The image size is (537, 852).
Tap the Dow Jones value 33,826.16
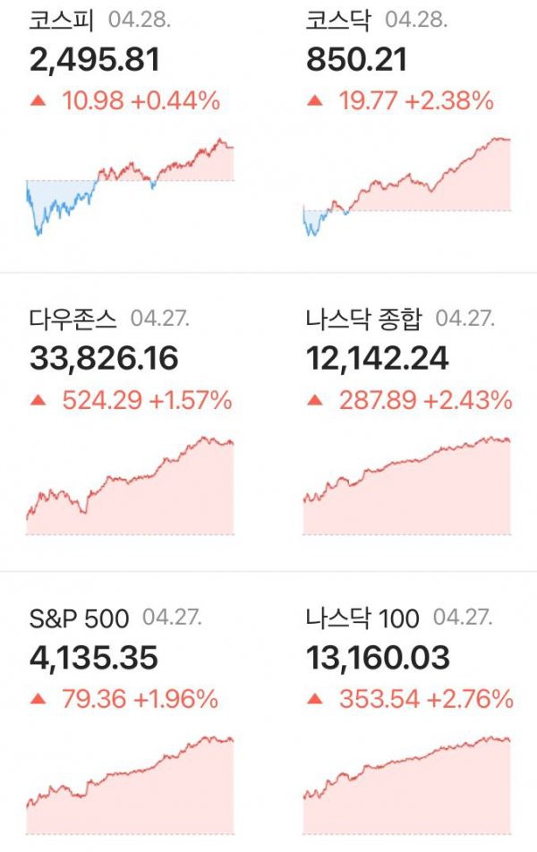click(x=104, y=359)
